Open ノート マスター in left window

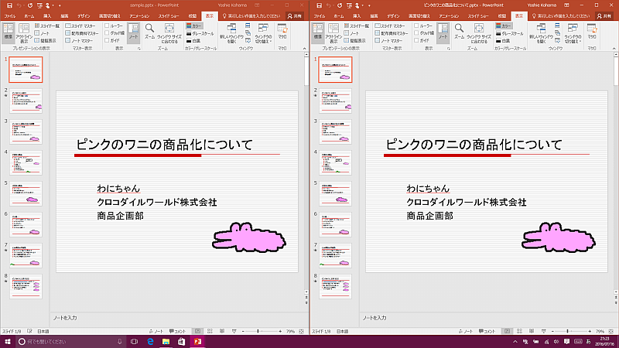(x=79, y=41)
